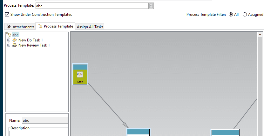The image size is (264, 136).
Task: Click the Attachments tab paperclip icon
Action: 9,27
